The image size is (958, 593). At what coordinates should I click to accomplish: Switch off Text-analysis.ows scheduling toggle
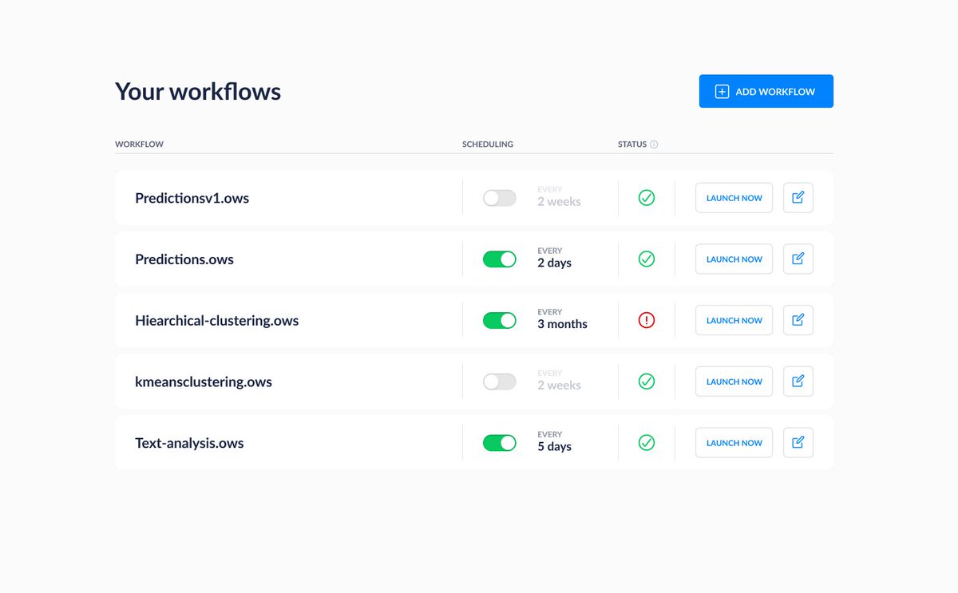click(x=500, y=443)
